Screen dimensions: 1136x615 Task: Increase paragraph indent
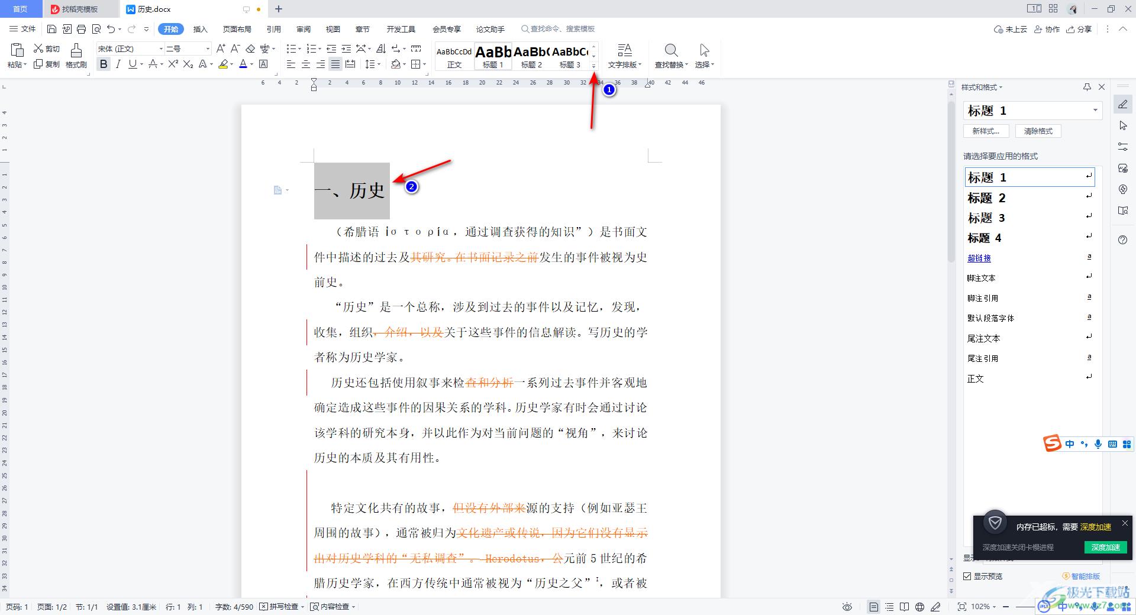coord(346,48)
